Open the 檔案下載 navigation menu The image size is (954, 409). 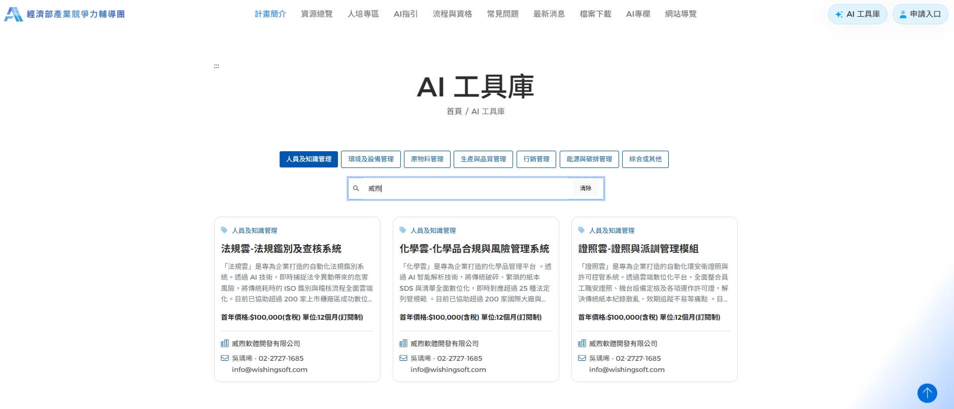pos(595,14)
